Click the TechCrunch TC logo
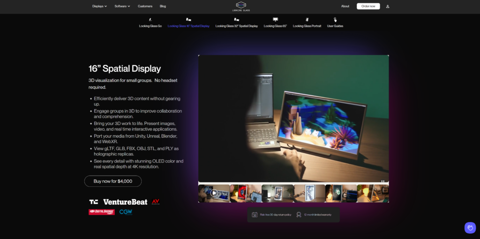This screenshot has height=239, width=480. coord(94,202)
